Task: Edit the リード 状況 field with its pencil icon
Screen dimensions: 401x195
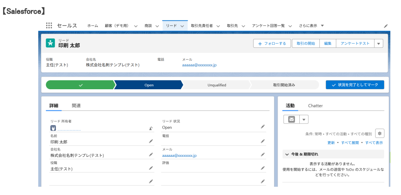Action: (x=263, y=127)
